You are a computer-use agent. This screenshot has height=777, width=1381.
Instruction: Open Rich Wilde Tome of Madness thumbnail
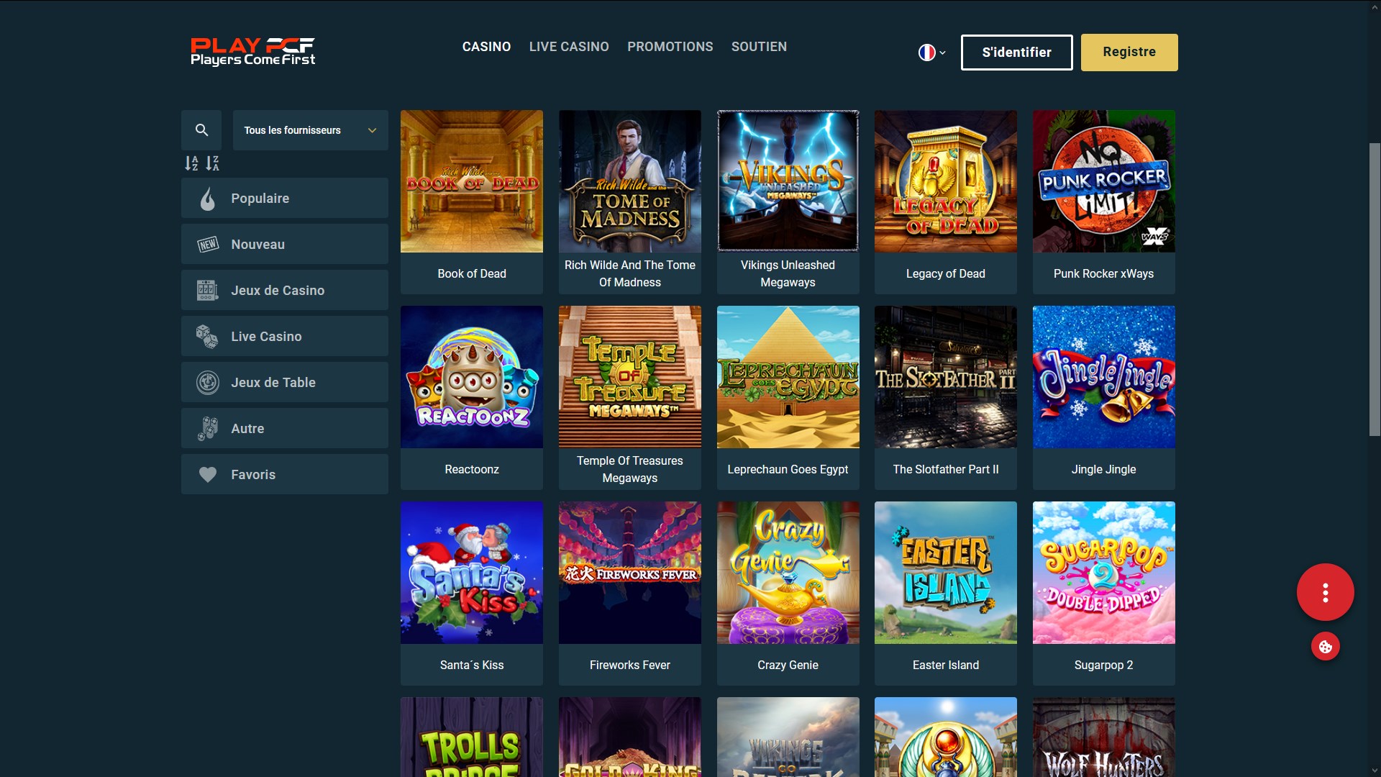click(630, 181)
